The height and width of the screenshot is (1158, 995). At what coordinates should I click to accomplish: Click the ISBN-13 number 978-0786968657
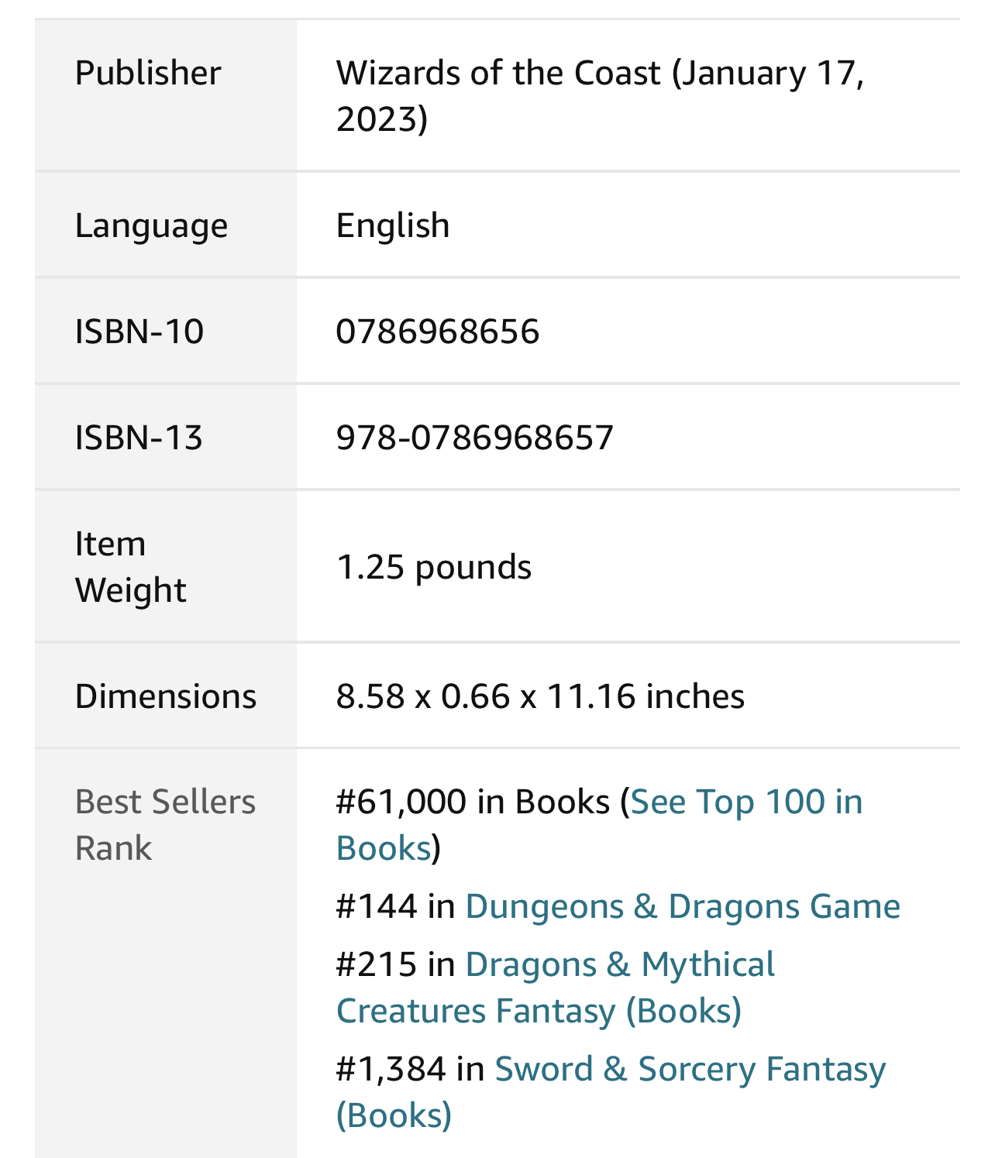coord(474,438)
